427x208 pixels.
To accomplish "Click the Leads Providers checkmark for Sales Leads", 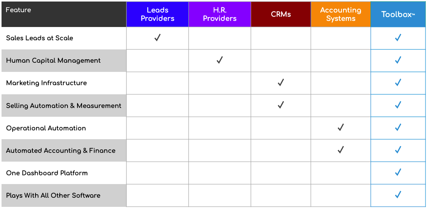I will [x=157, y=38].
